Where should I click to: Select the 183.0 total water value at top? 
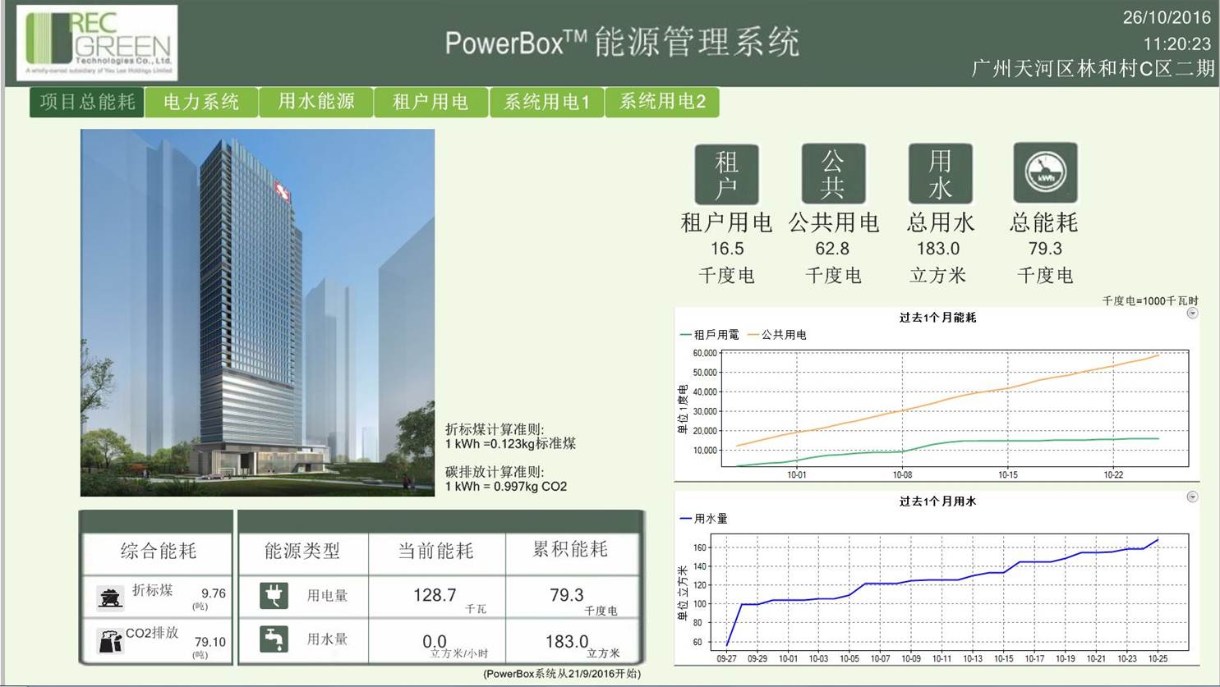(938, 249)
